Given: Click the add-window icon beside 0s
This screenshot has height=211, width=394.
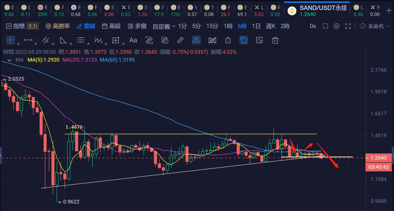Looking at the screenshot, I should [325, 26].
